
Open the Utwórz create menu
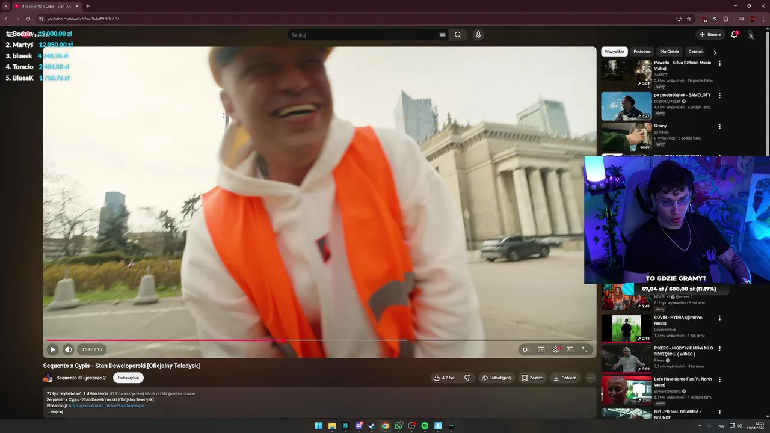(x=710, y=35)
